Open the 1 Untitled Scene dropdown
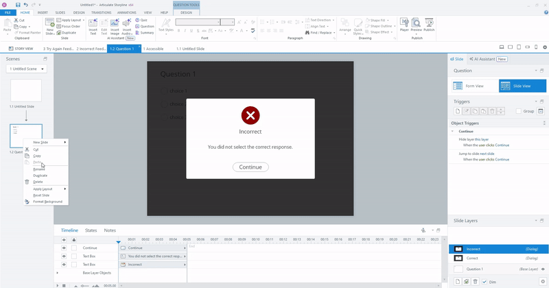Viewport: 549px width, 288px height. [27, 69]
